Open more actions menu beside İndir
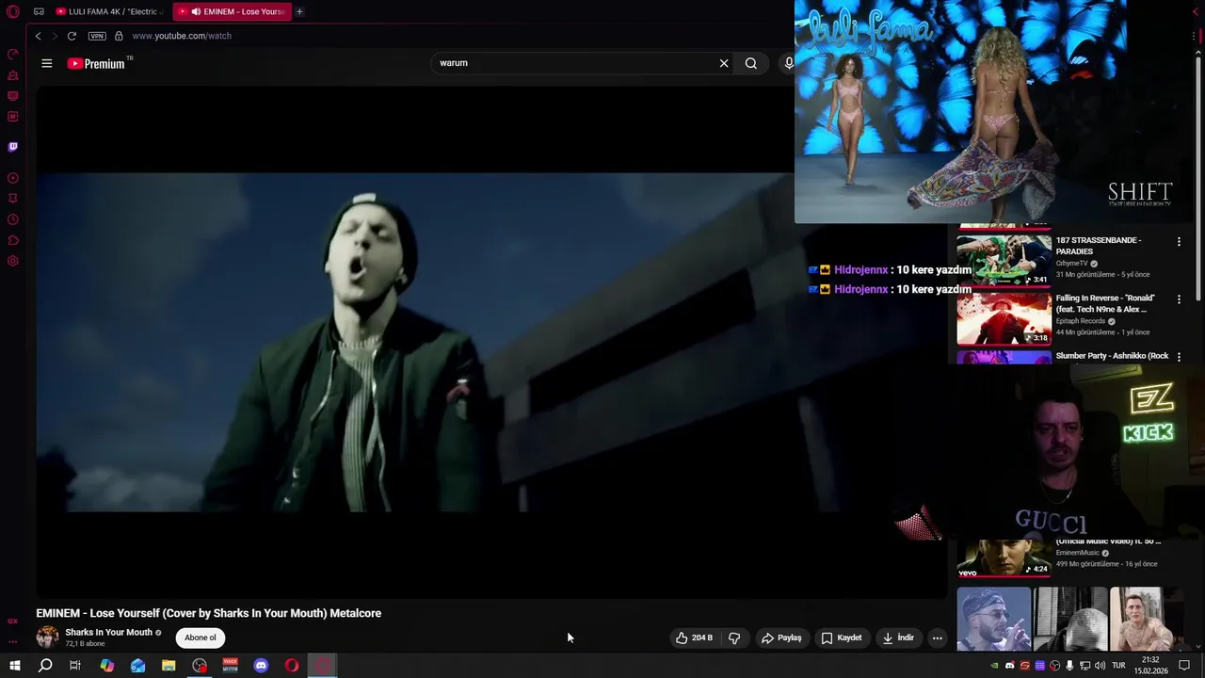 (937, 638)
